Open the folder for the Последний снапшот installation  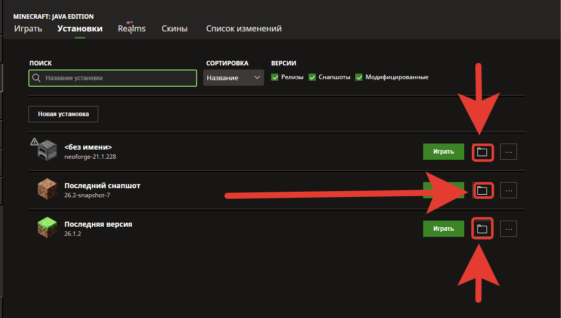pyautogui.click(x=482, y=190)
